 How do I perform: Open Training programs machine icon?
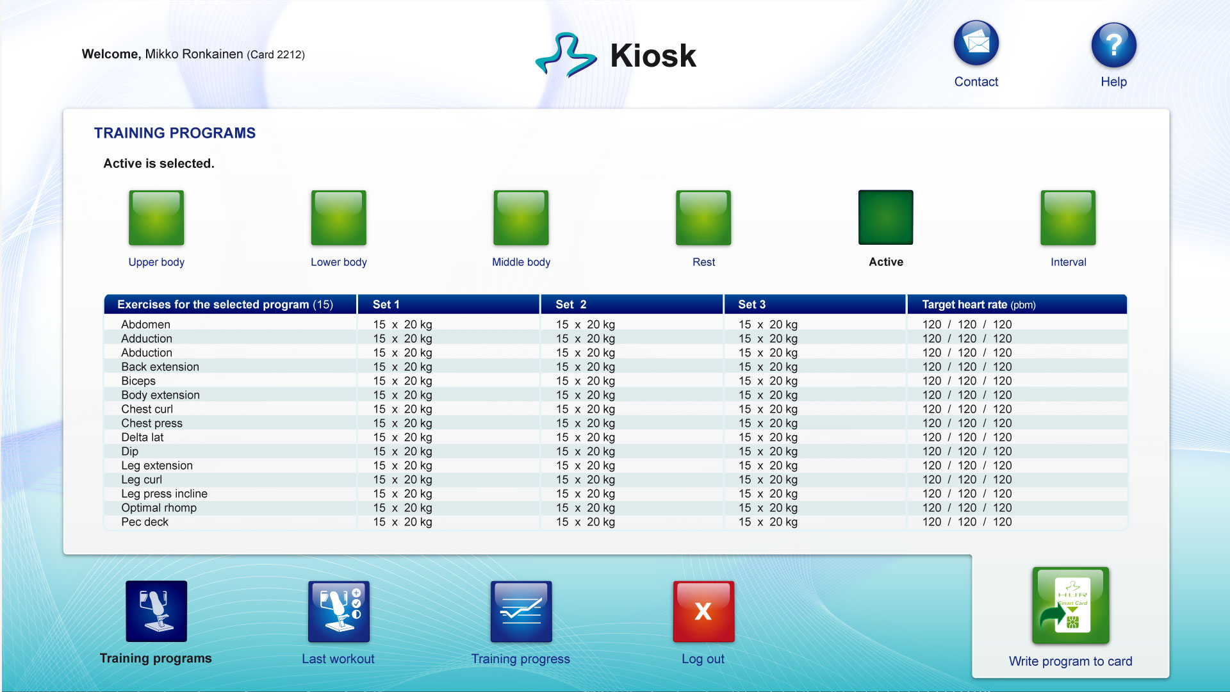(156, 611)
